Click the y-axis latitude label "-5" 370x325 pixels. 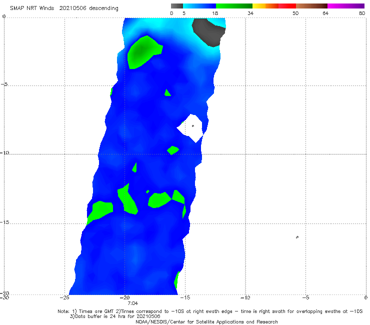(x=4, y=84)
